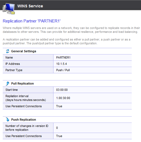Click the WINS Service computer icon
Image resolution: width=141 pixels, height=142 pixels.
coord(9,9)
